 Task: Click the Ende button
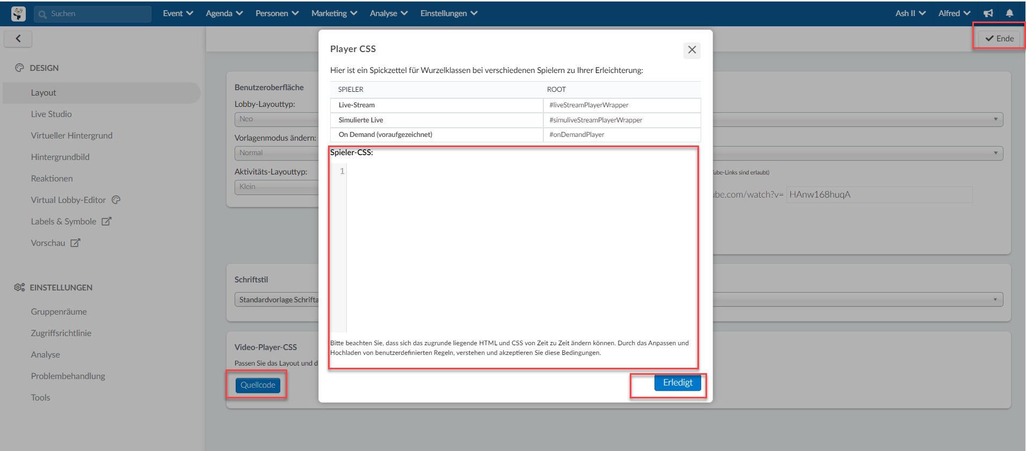click(x=999, y=39)
